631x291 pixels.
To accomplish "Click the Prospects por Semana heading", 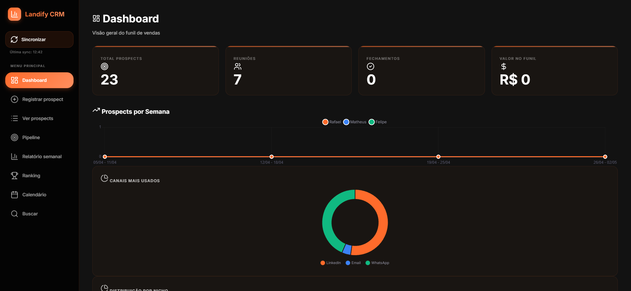I will [135, 112].
